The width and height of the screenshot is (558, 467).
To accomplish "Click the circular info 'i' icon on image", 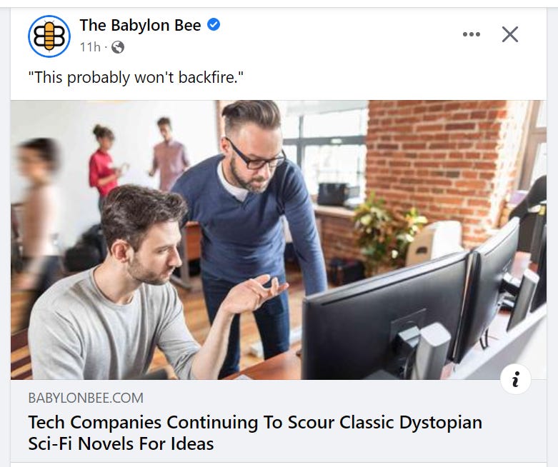I will (x=515, y=378).
